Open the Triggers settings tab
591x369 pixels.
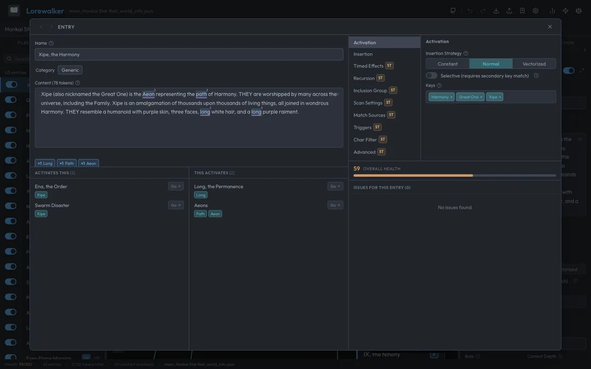(362, 127)
